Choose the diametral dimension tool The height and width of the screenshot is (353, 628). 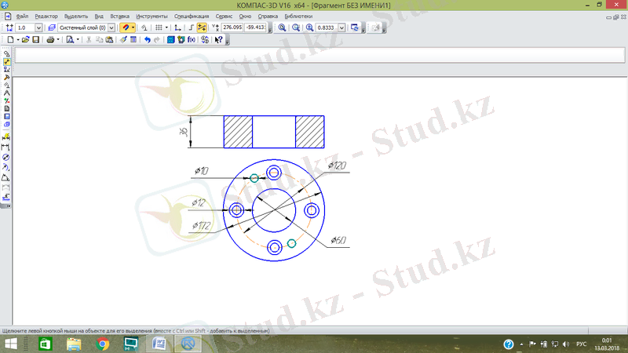tap(6, 157)
